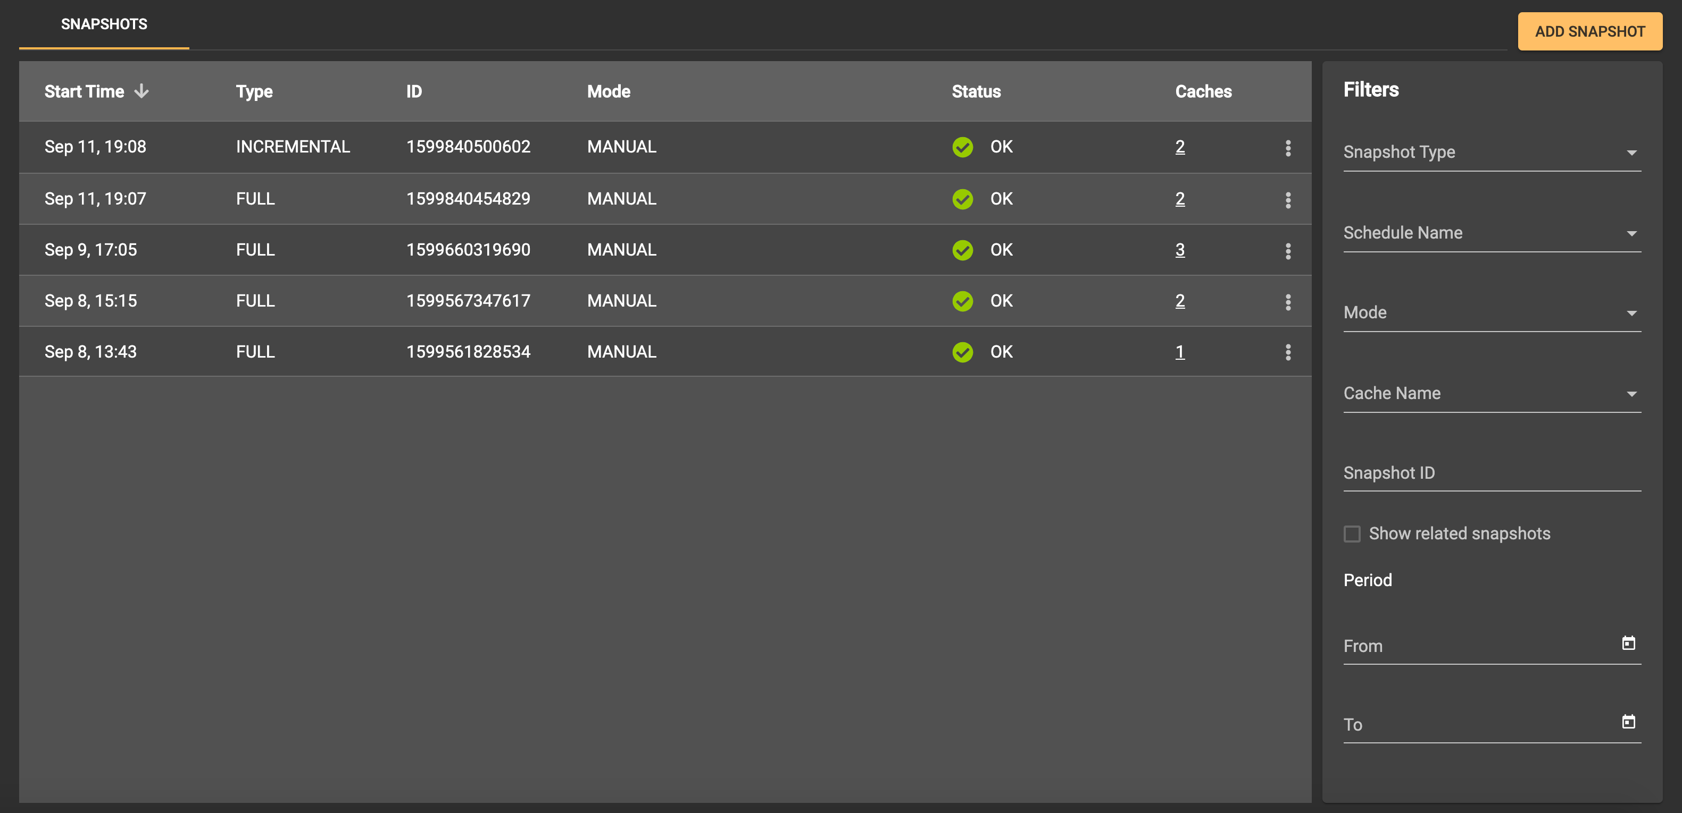
Task: Open row options menu for Sep 8 13:43
Action: pyautogui.click(x=1288, y=351)
